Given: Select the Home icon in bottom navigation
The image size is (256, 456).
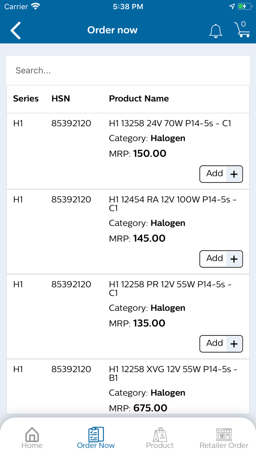Looking at the screenshot, I should pyautogui.click(x=32, y=434).
